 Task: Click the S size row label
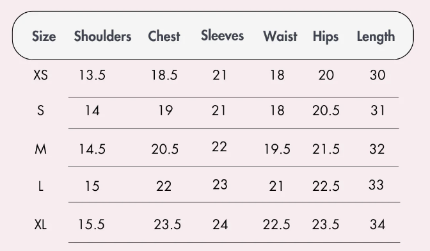40,111
